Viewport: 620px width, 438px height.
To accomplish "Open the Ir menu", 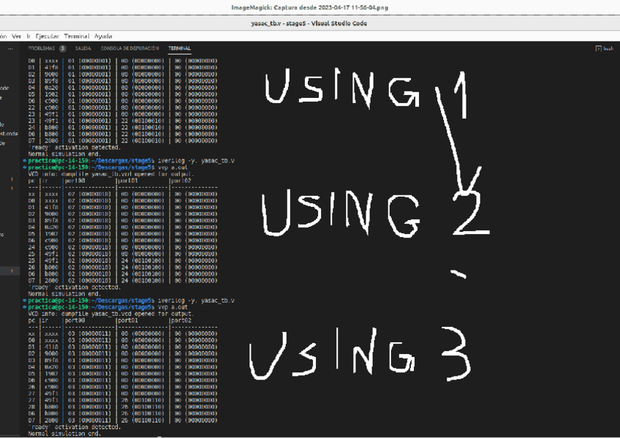I will pyautogui.click(x=29, y=36).
